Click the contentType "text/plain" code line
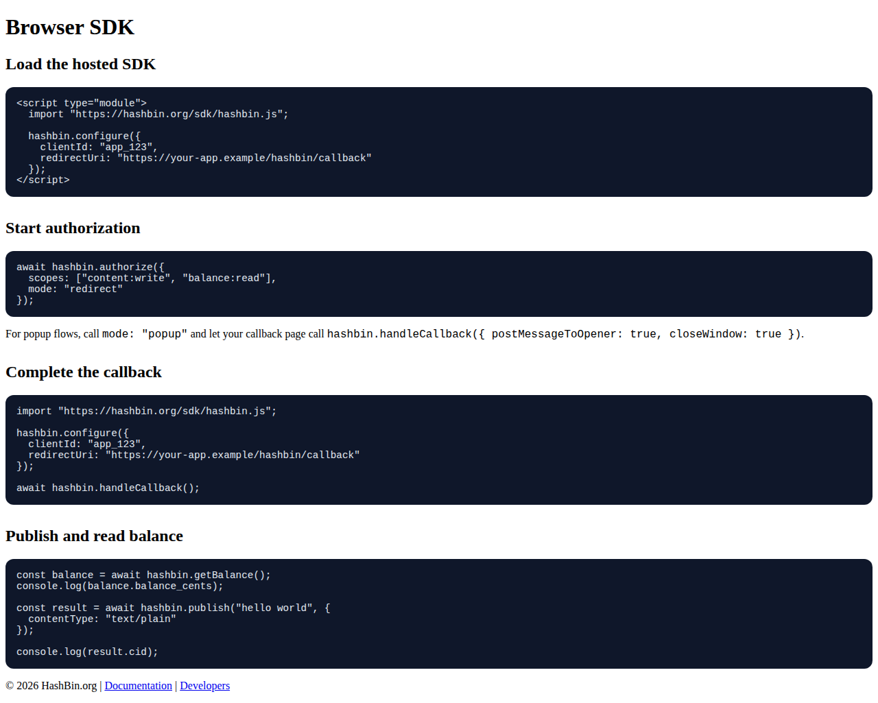878x703 pixels. [x=102, y=619]
